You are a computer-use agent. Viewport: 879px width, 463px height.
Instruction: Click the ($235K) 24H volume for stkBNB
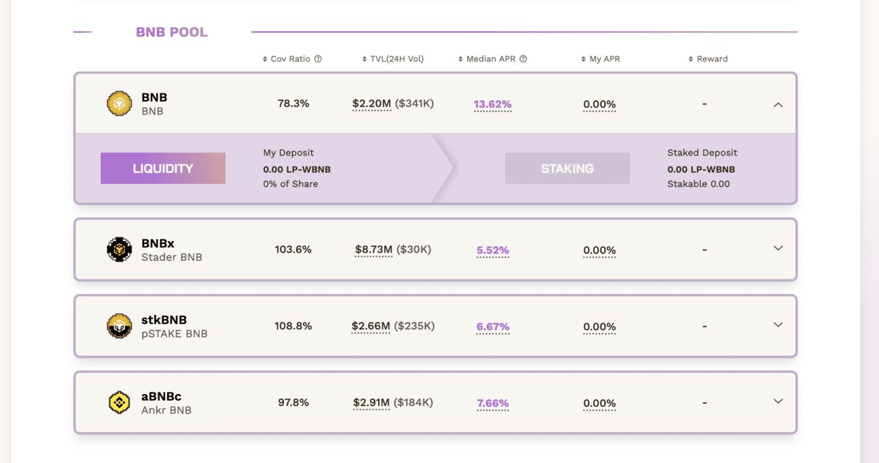tap(414, 326)
